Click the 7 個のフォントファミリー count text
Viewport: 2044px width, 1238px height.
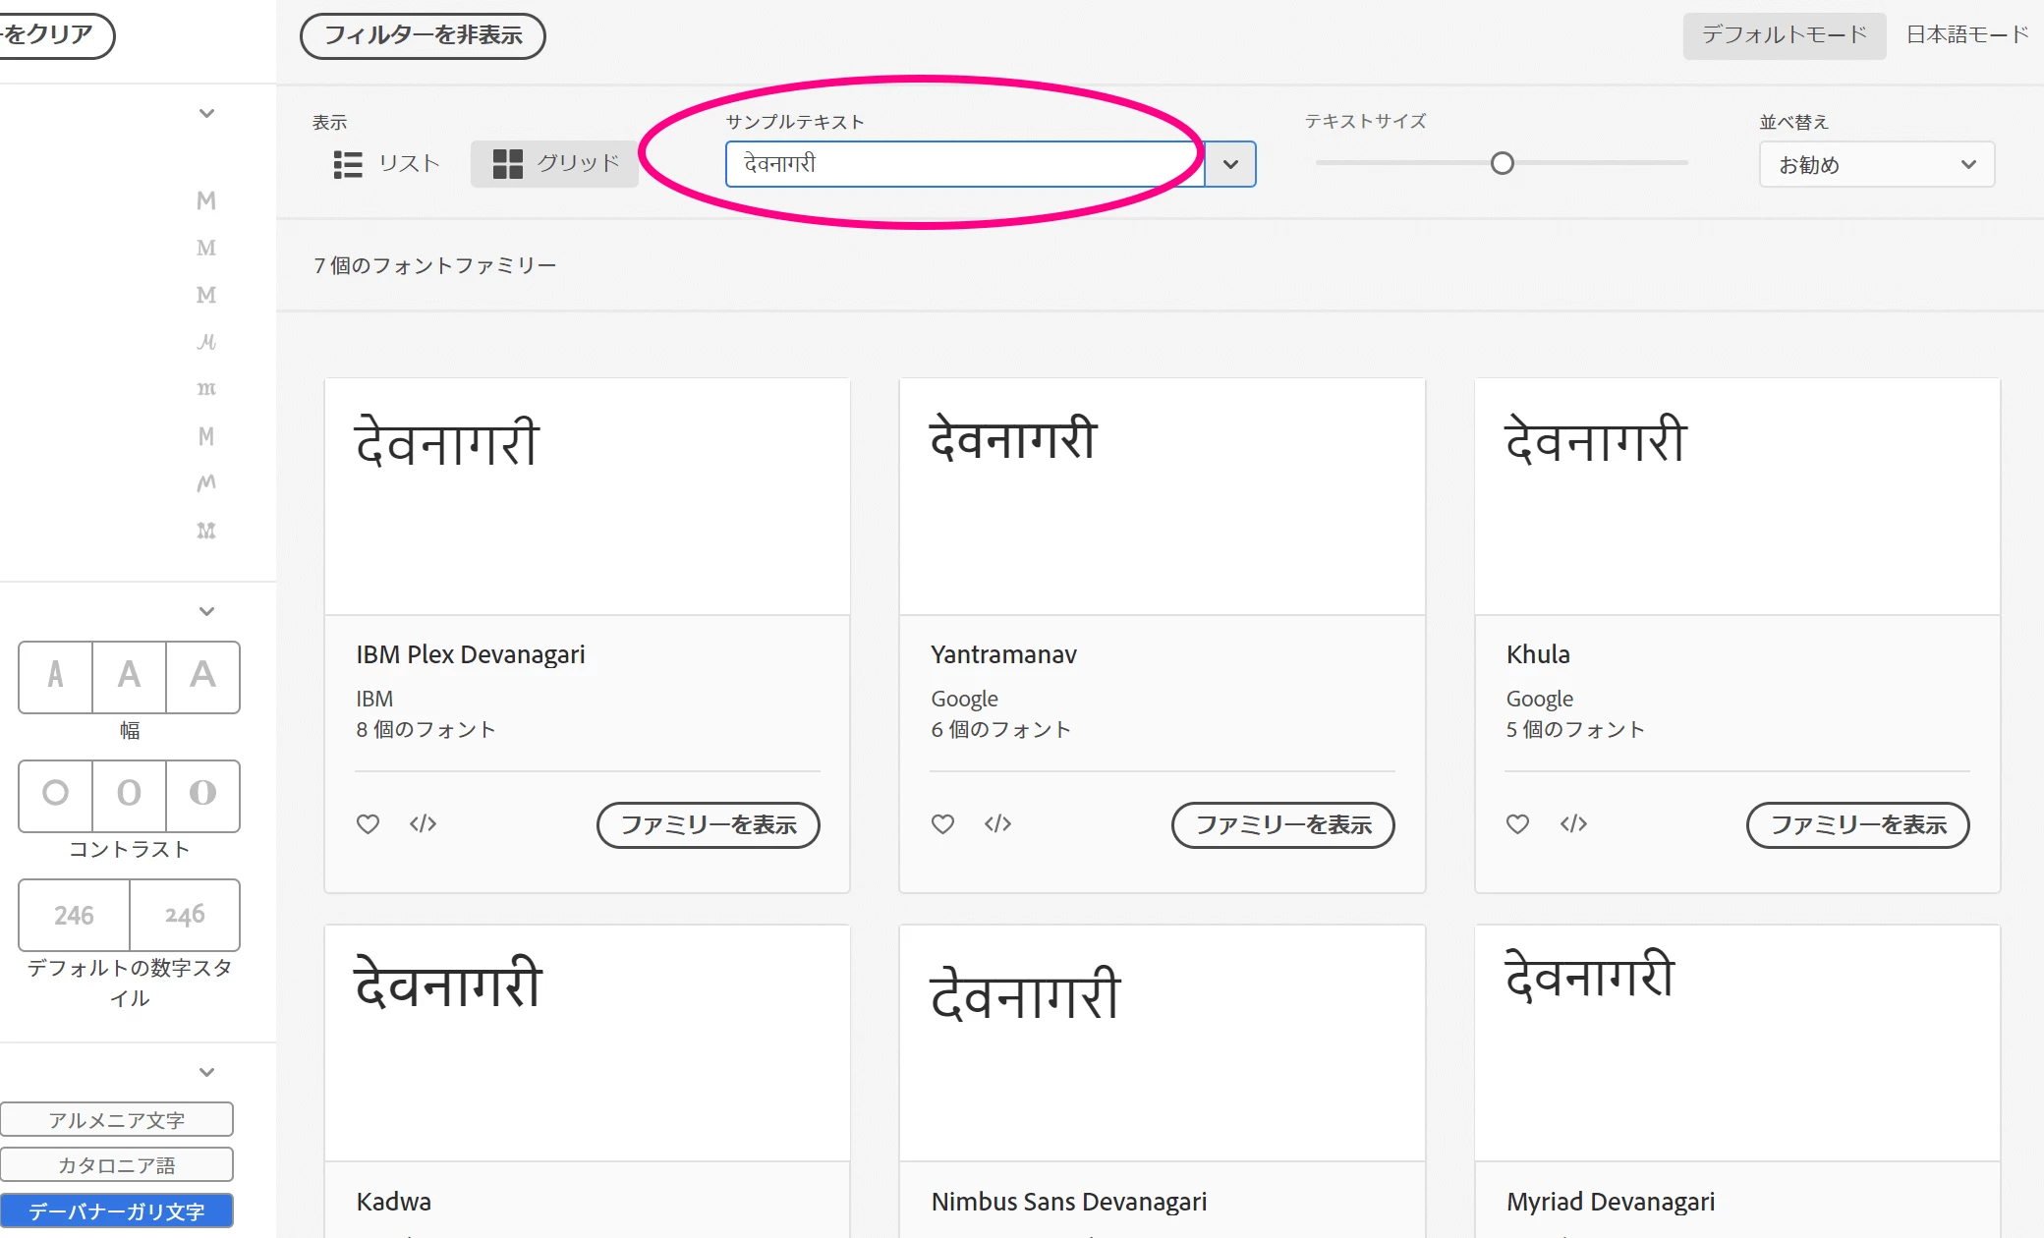click(435, 265)
